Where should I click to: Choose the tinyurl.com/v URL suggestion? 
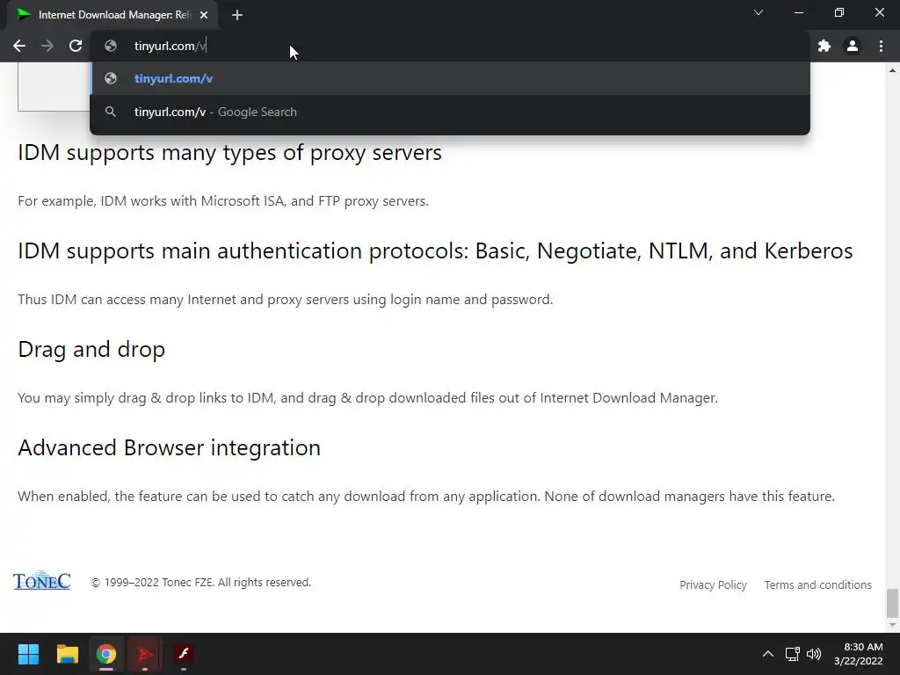click(x=450, y=78)
